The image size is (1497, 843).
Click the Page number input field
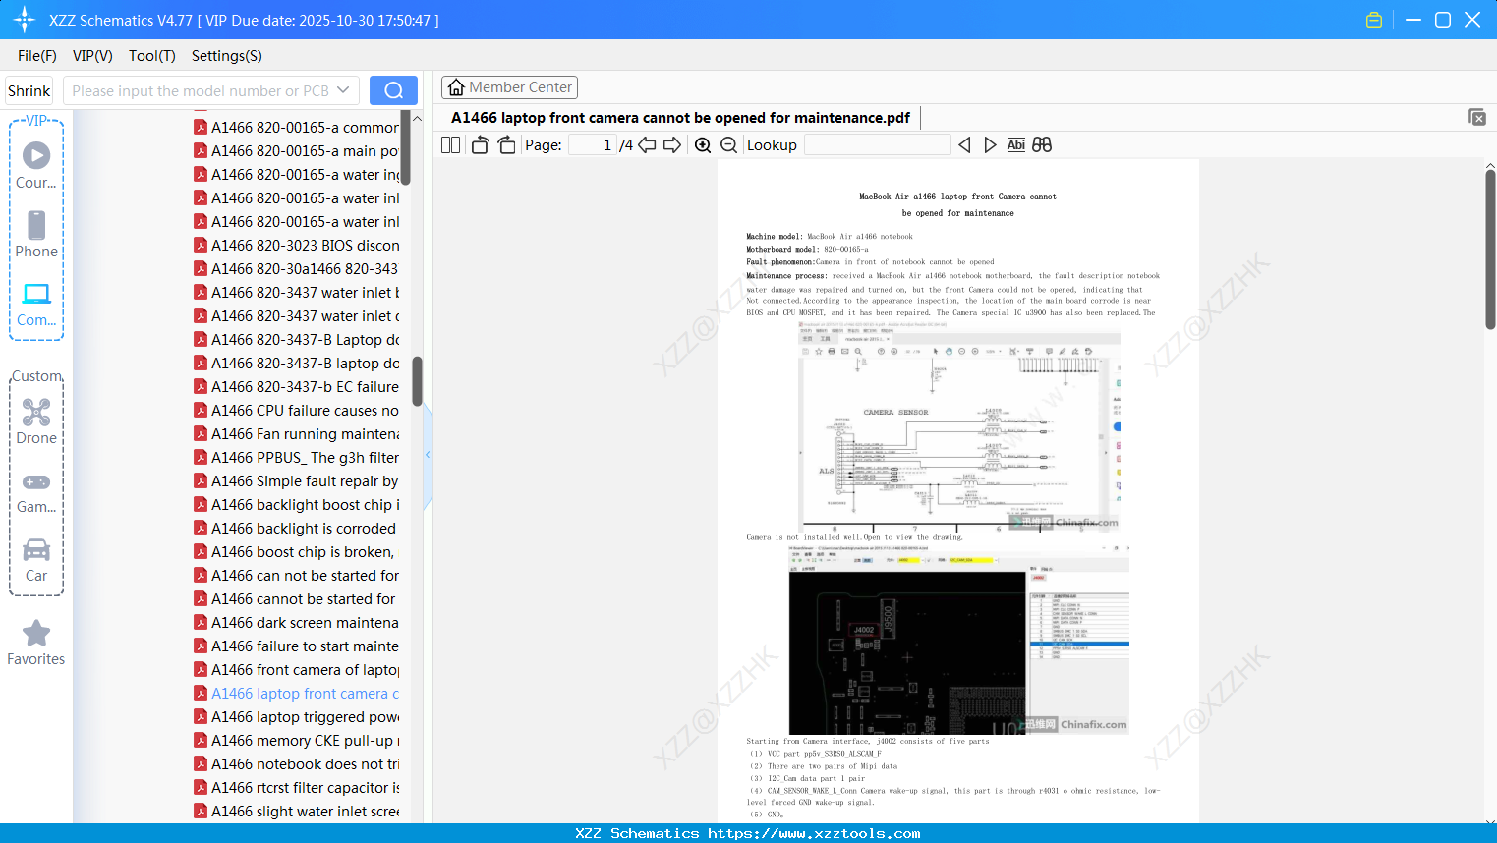click(593, 145)
